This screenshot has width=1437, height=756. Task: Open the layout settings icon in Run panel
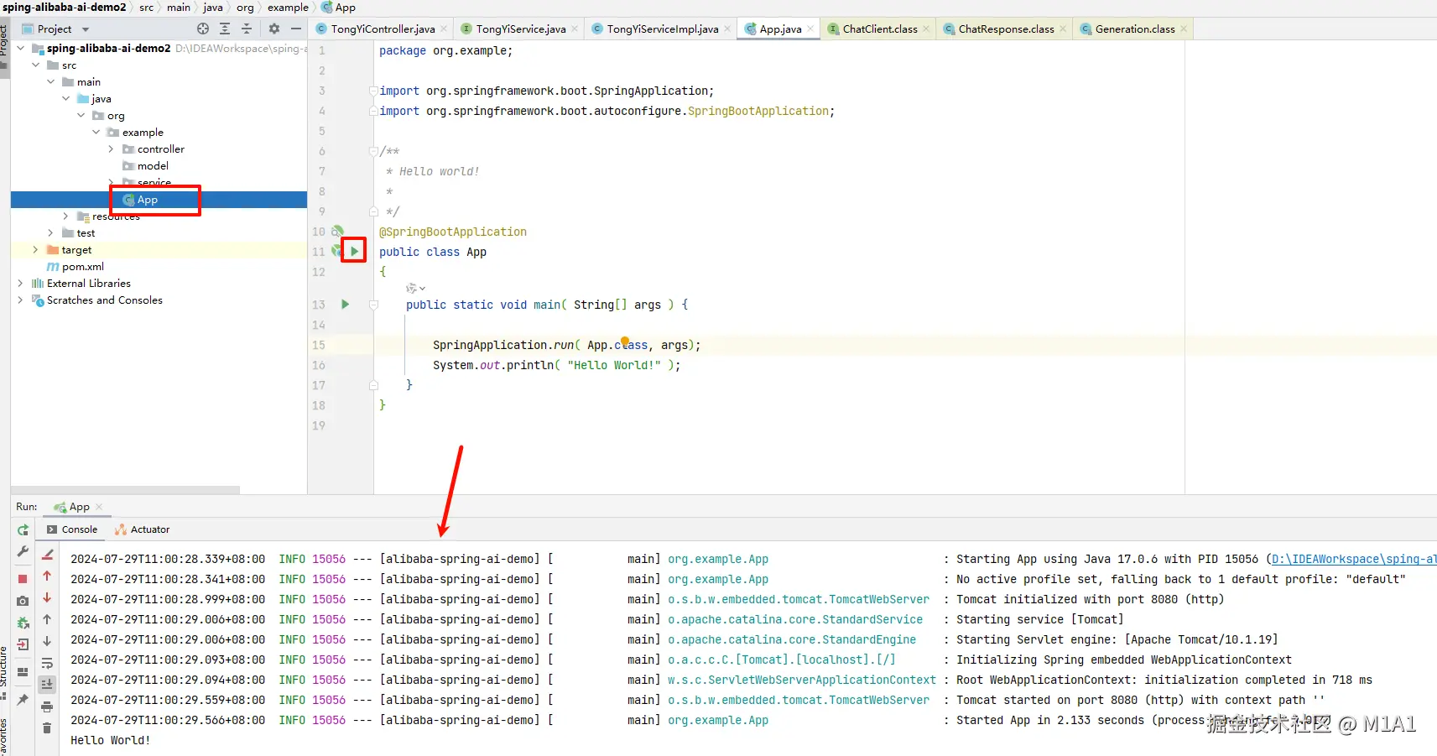[23, 672]
